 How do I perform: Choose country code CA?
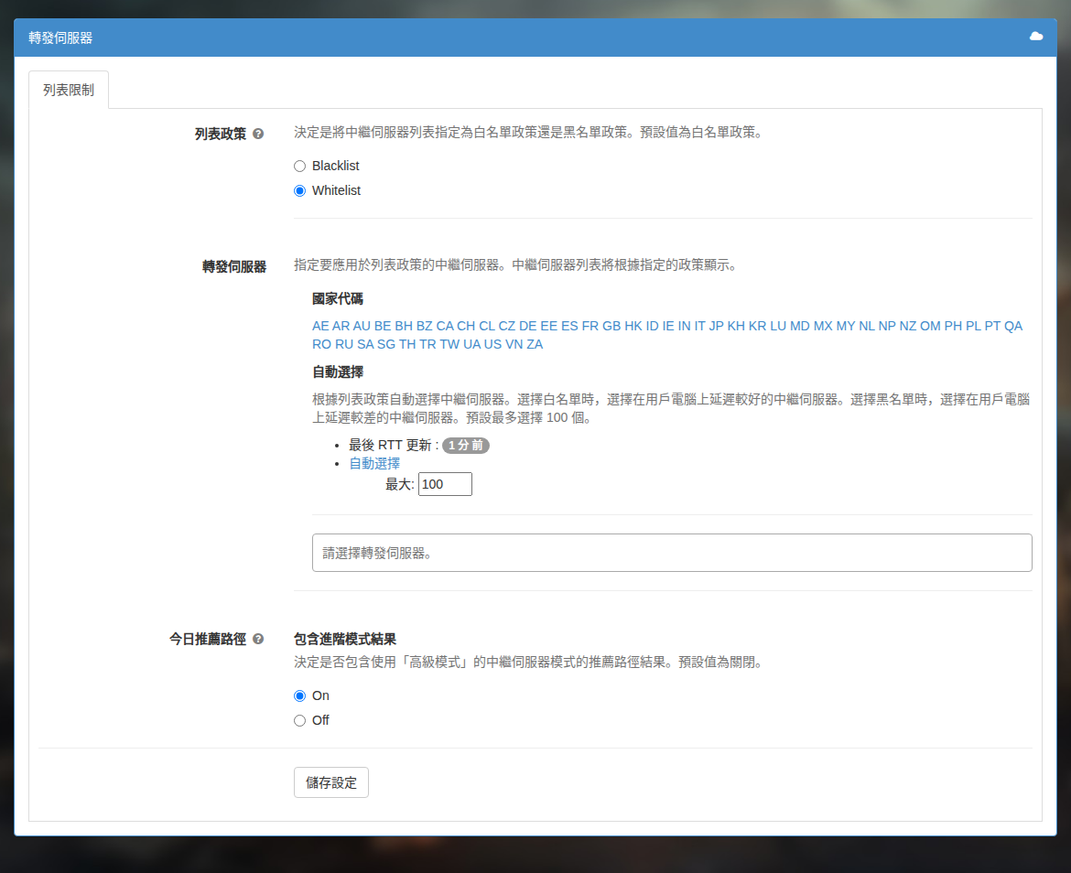445,326
